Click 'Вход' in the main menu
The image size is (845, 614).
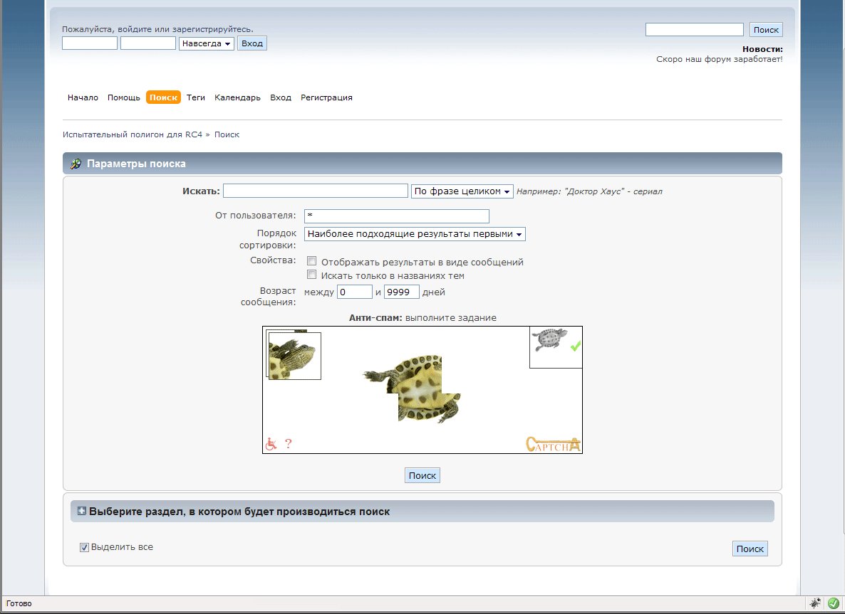click(281, 97)
